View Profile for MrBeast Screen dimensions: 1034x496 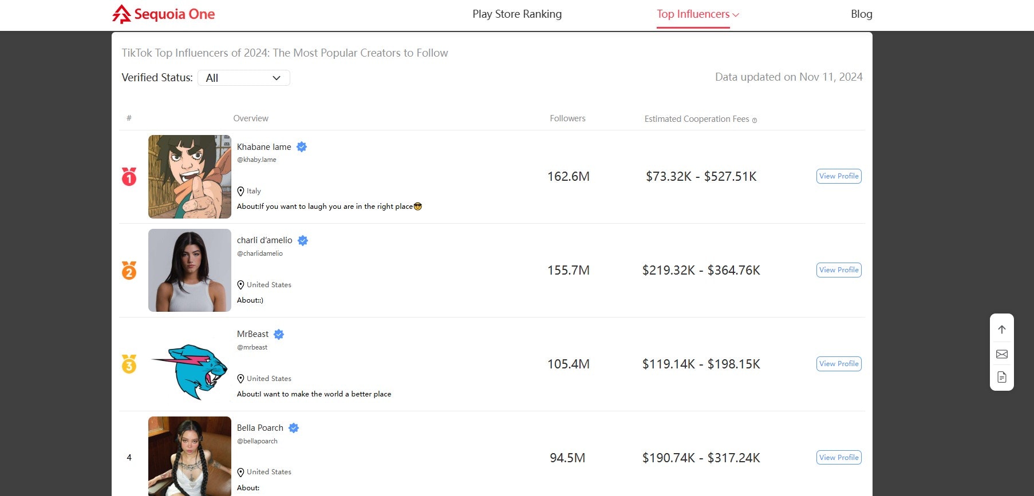[839, 364]
